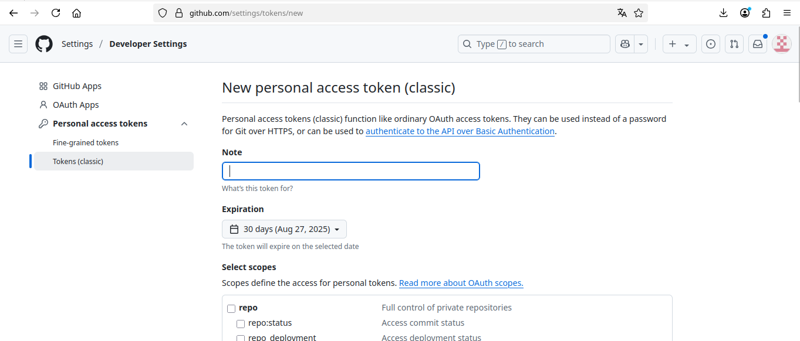Check the repo:status scope
The height and width of the screenshot is (341, 800).
coord(241,323)
